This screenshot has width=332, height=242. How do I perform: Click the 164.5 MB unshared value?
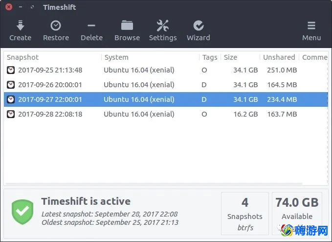(x=282, y=85)
